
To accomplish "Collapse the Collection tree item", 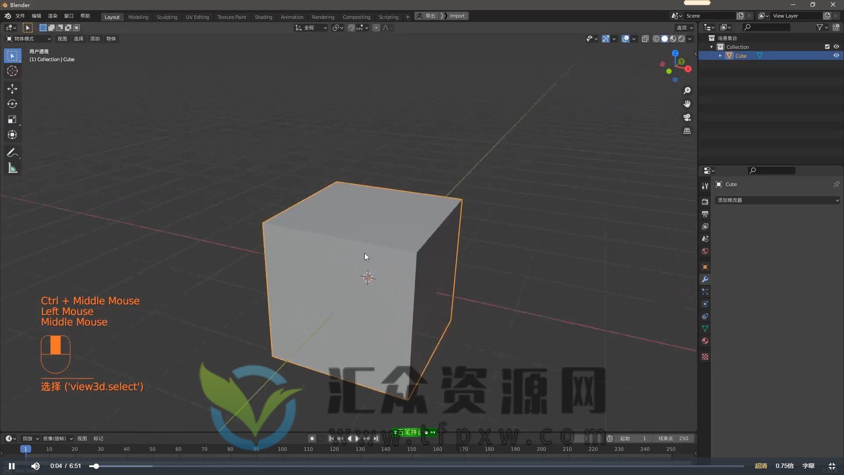I will 711,47.
